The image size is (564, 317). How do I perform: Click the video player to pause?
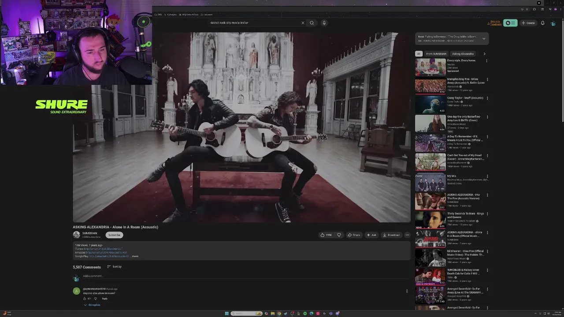click(241, 127)
